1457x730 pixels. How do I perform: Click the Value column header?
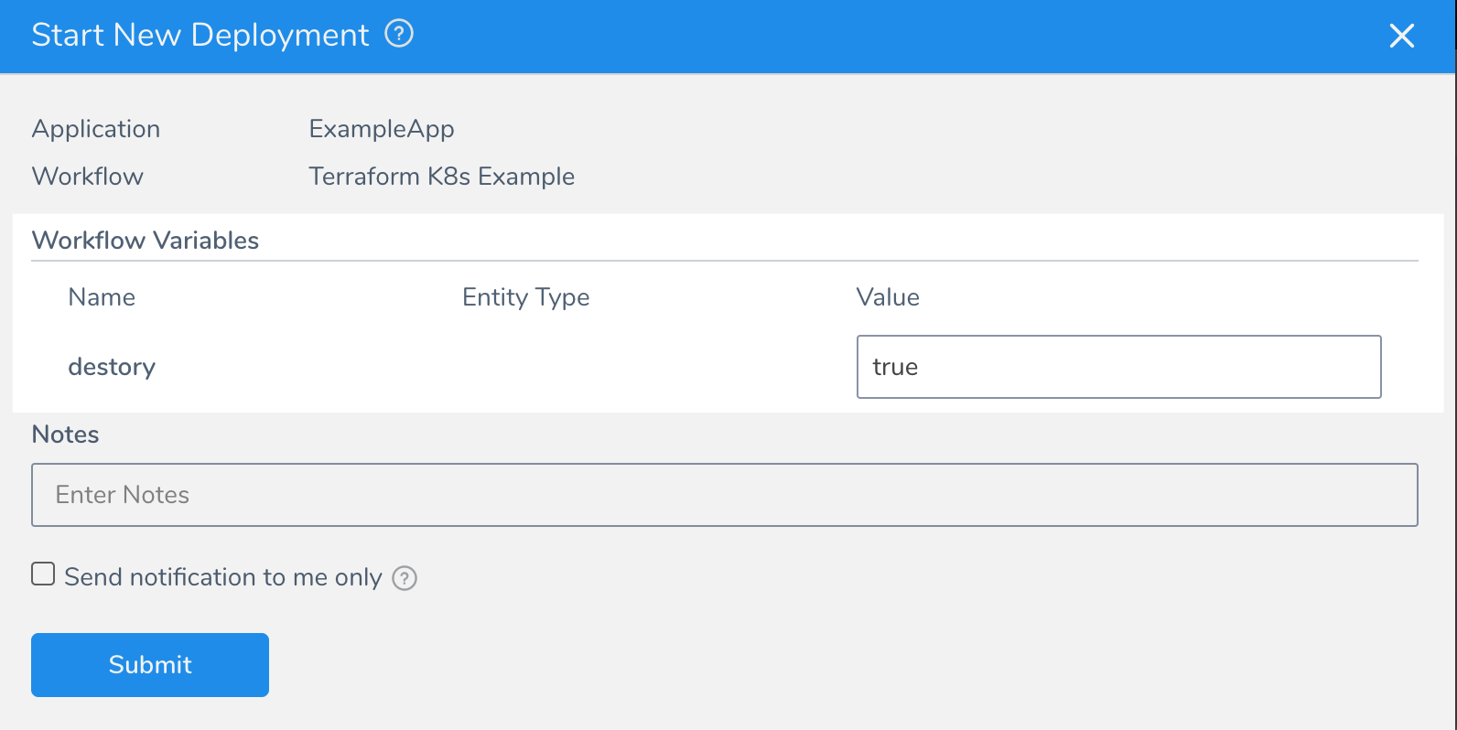coord(888,297)
